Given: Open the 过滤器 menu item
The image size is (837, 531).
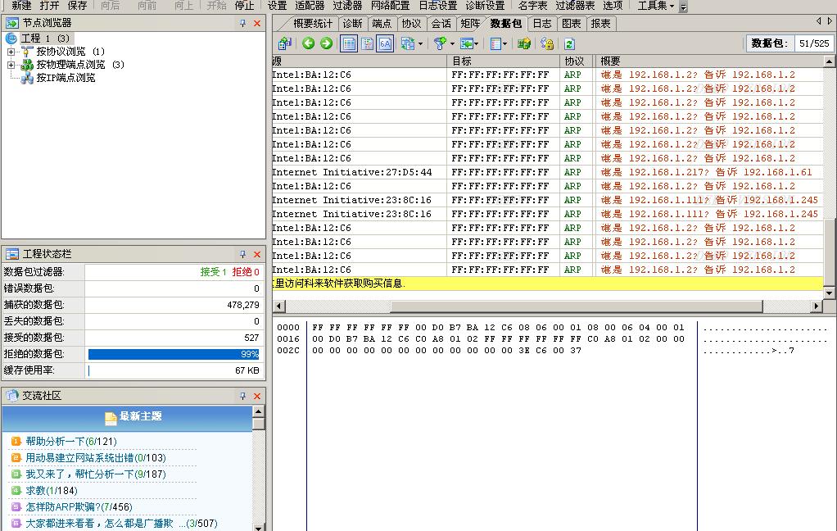Looking at the screenshot, I should click(347, 6).
